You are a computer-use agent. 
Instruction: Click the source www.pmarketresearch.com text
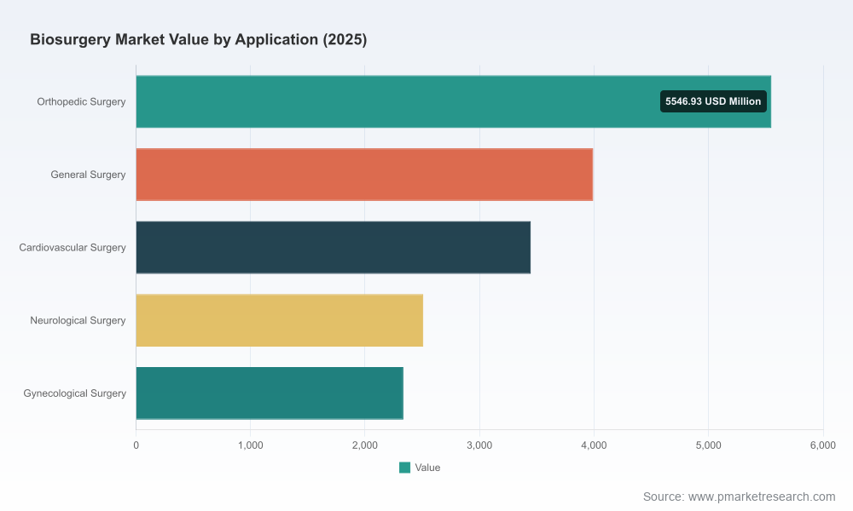(x=739, y=497)
